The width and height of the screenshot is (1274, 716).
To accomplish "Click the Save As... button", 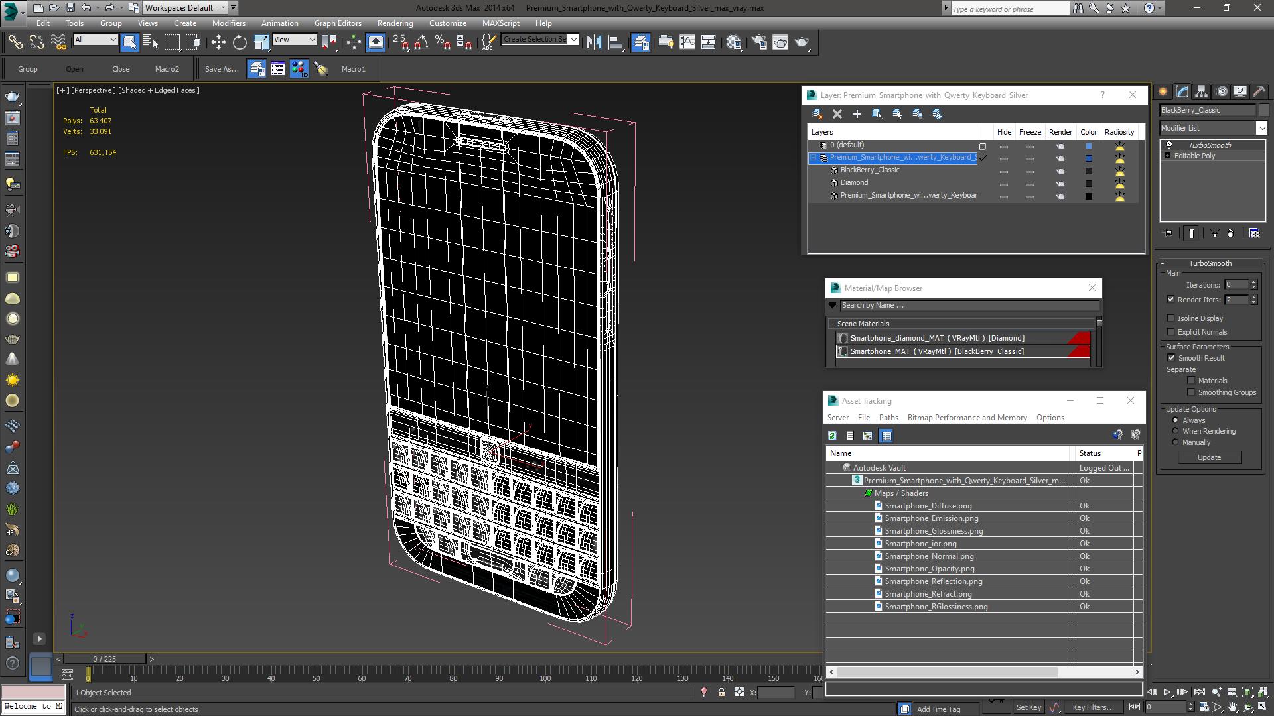I will click(x=222, y=69).
